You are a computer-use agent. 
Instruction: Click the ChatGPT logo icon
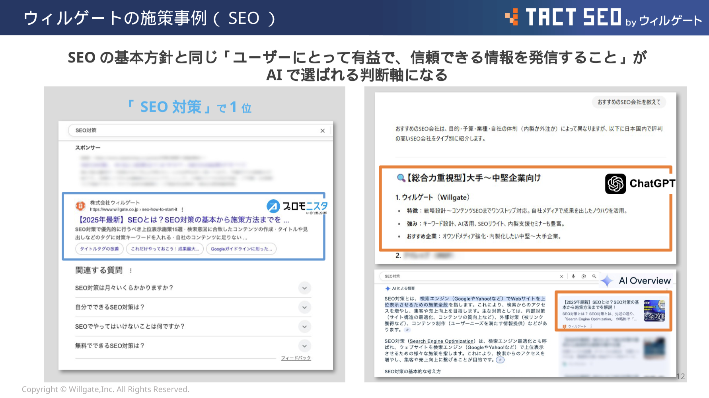click(x=615, y=183)
